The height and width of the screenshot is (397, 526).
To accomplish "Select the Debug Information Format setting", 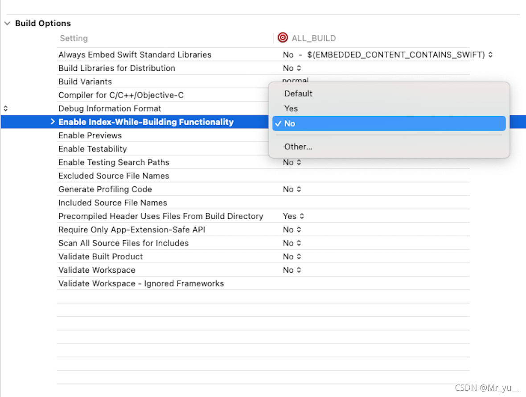I will [x=110, y=109].
